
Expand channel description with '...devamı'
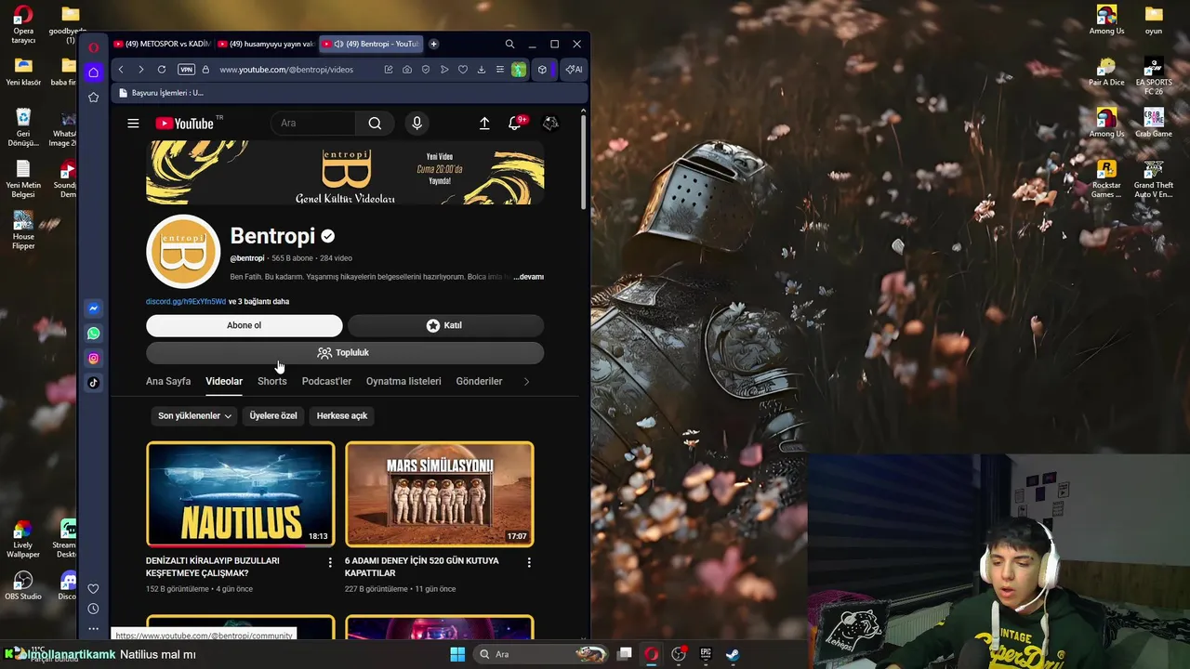[x=528, y=277]
